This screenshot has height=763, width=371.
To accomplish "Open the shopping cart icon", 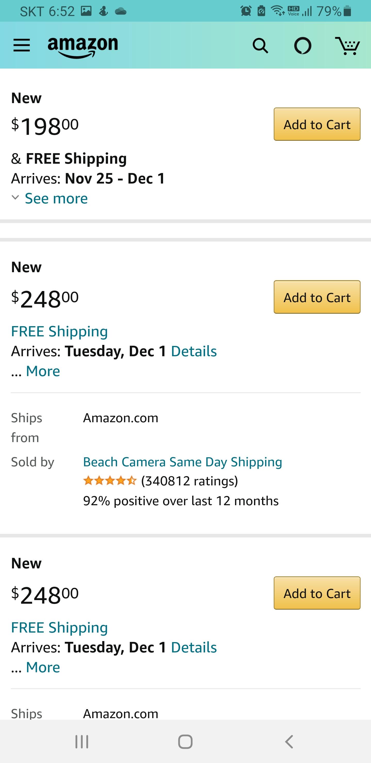I will pyautogui.click(x=347, y=46).
